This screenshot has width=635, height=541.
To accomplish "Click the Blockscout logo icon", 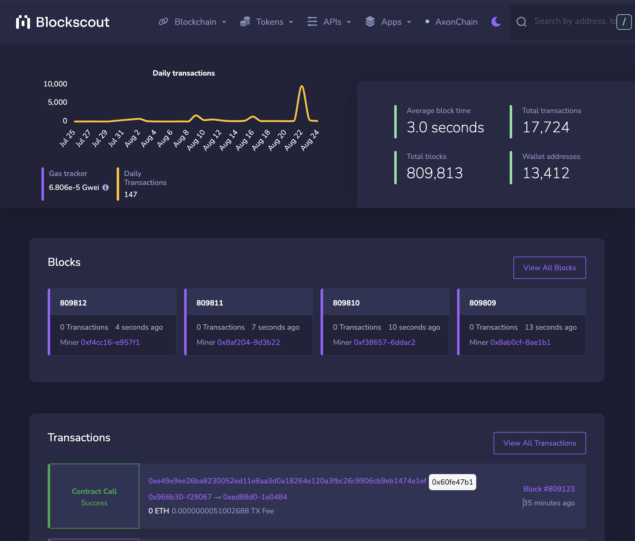I will pos(23,22).
